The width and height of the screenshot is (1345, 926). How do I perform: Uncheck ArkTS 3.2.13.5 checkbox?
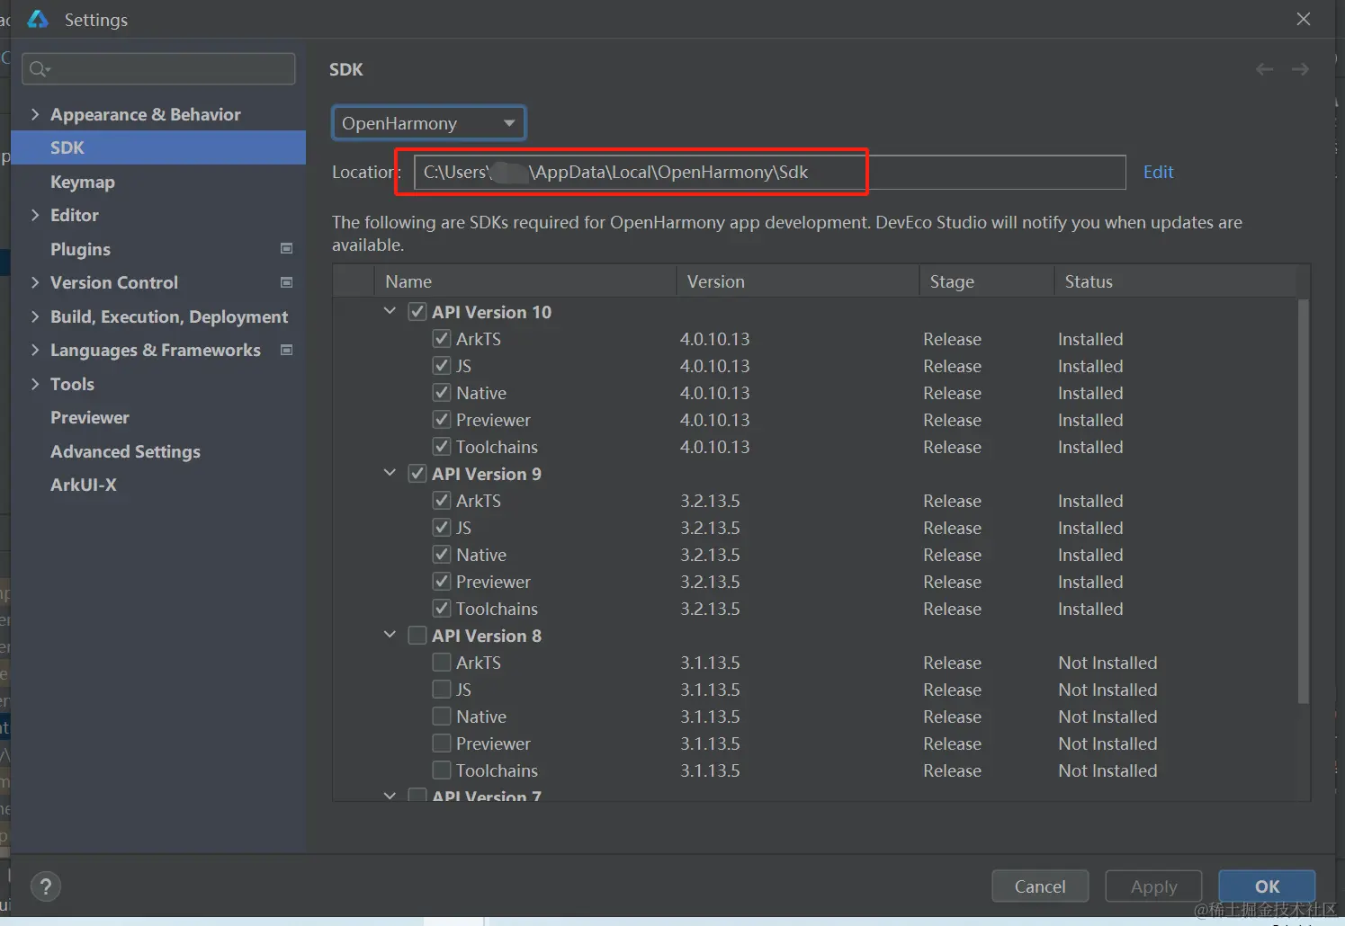442,501
